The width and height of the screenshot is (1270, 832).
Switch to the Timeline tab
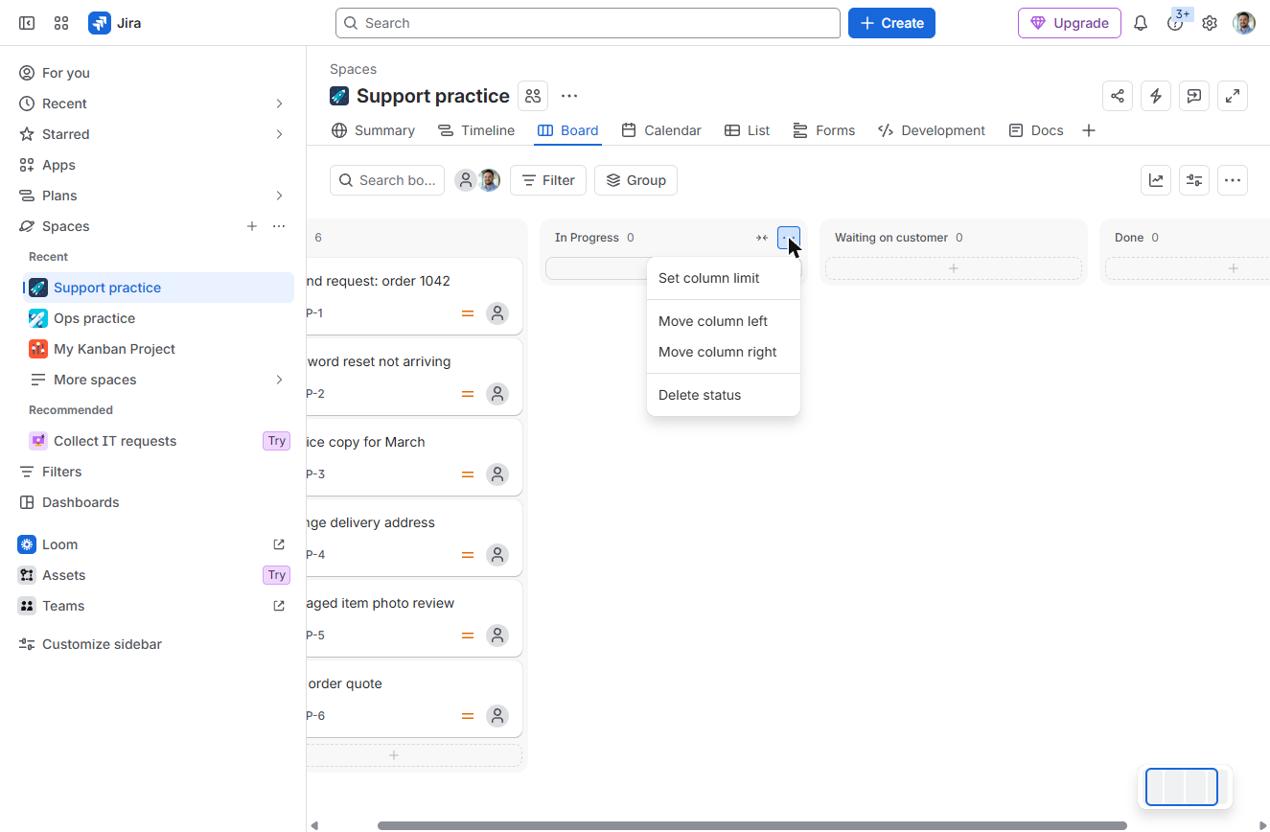click(476, 130)
